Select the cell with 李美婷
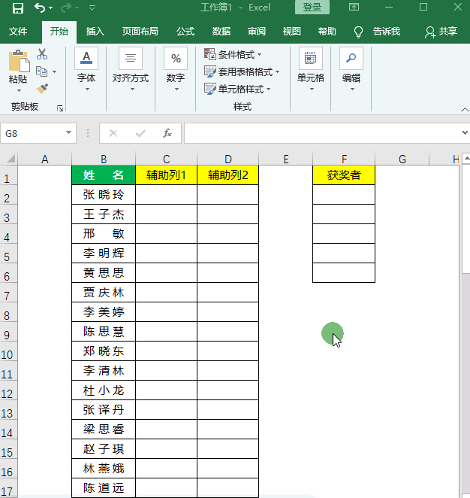Viewport: 470px width, 498px height. [x=104, y=312]
